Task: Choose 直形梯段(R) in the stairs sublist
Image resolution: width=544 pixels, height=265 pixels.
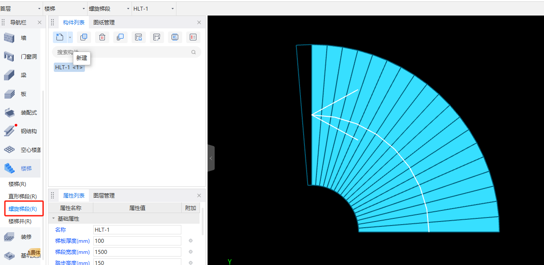Action: click(x=23, y=196)
